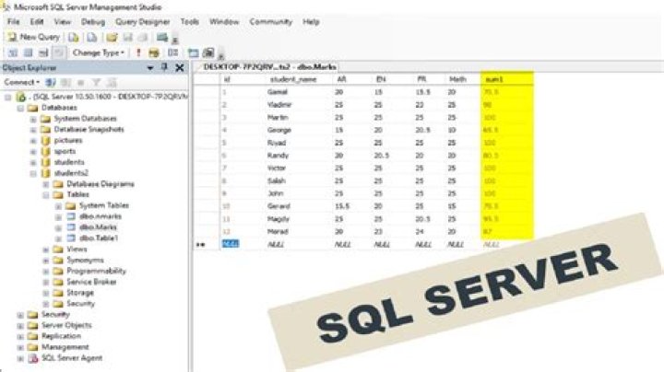Click the student_name column header

[x=293, y=79]
